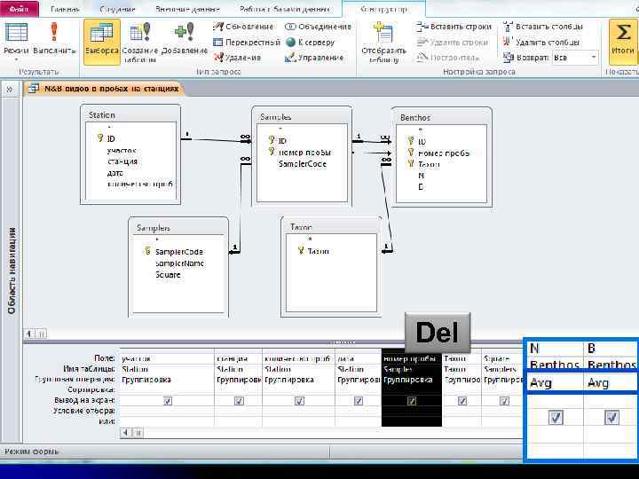639x479 pixels.
Task: Switch to Обновление update query
Action: tap(243, 27)
